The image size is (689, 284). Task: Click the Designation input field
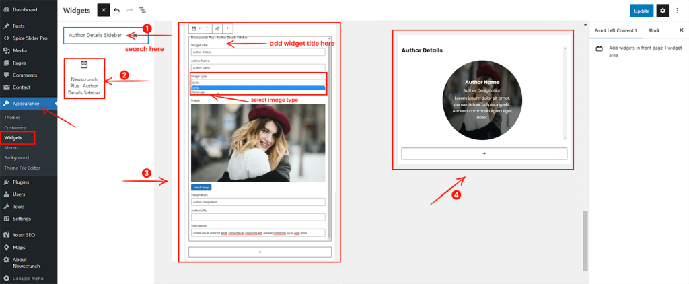pyautogui.click(x=258, y=202)
